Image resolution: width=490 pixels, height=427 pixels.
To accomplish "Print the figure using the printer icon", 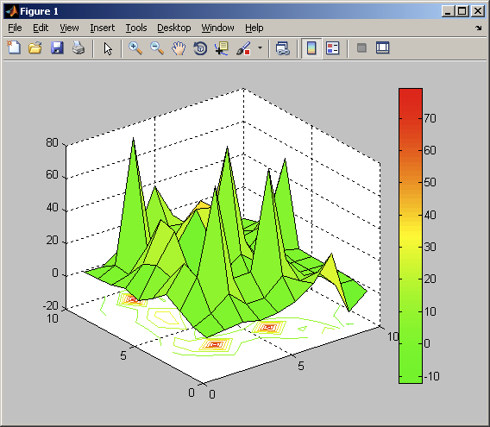I will [x=79, y=48].
